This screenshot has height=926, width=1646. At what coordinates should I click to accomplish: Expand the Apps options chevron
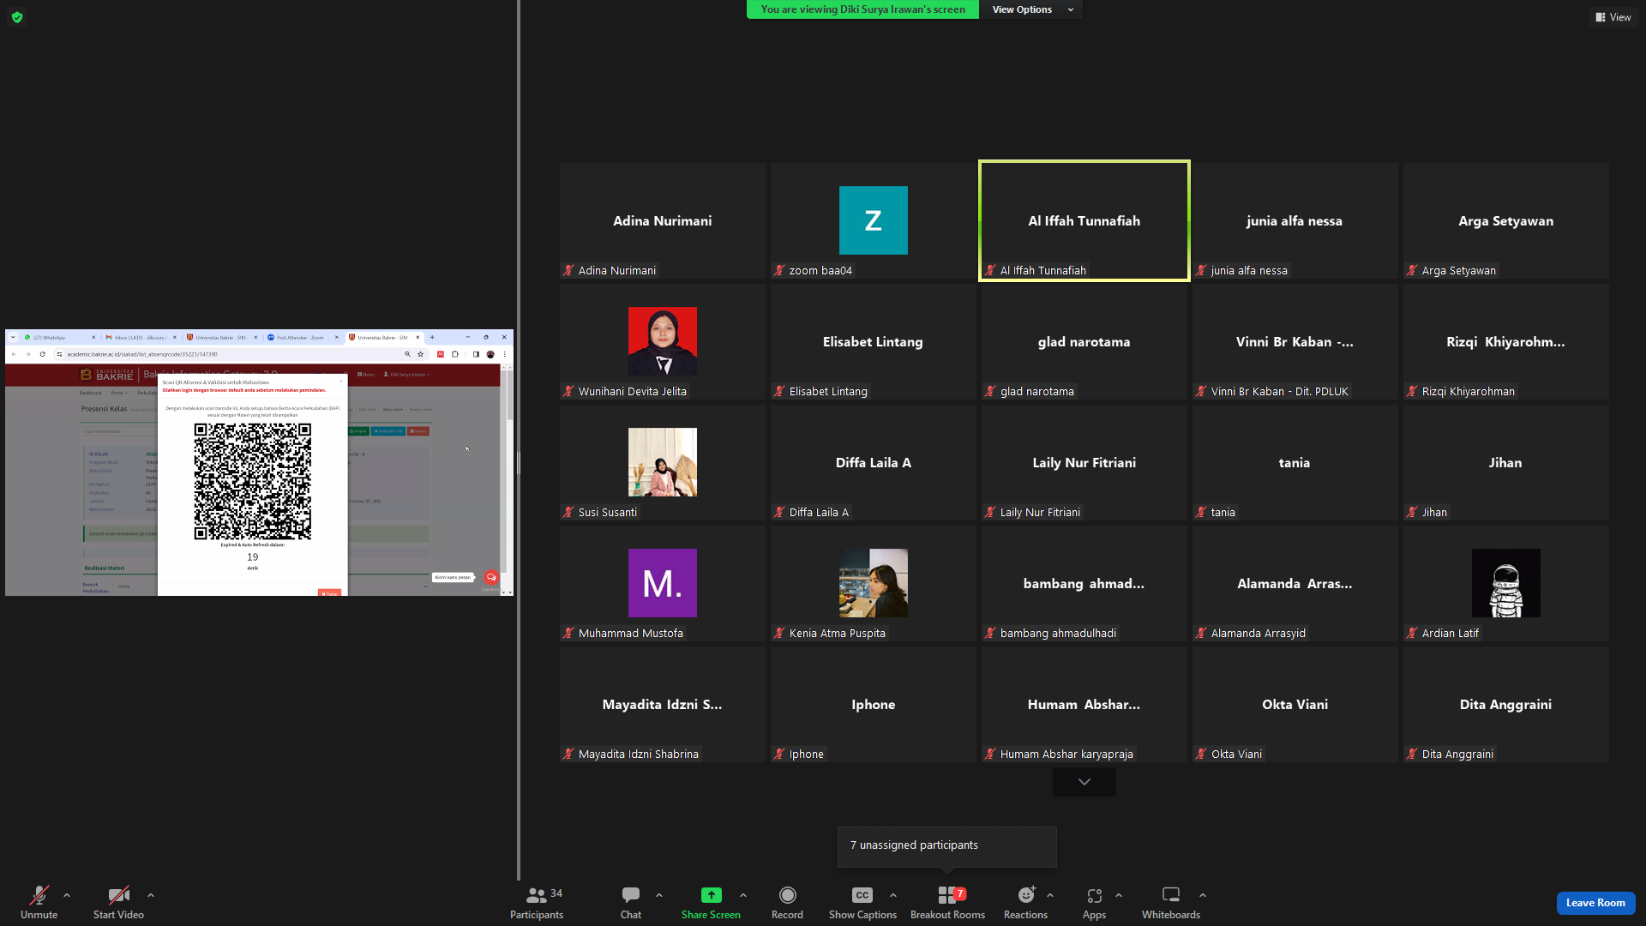click(1119, 895)
